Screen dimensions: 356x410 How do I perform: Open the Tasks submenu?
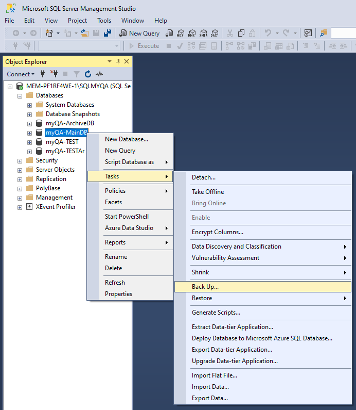click(x=130, y=176)
